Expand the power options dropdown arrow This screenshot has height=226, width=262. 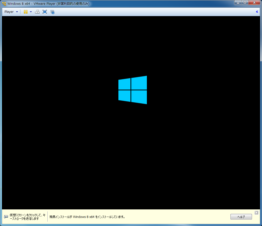(x=31, y=12)
